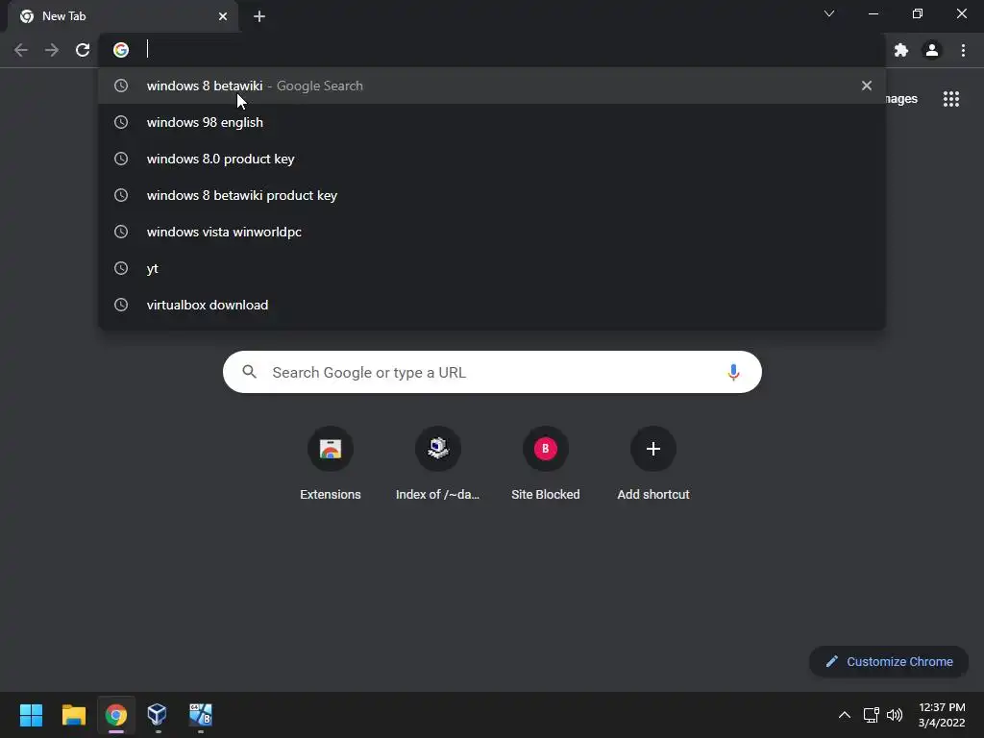984x738 pixels.
Task: Choose suggestion virtualbox download
Action: [492, 305]
